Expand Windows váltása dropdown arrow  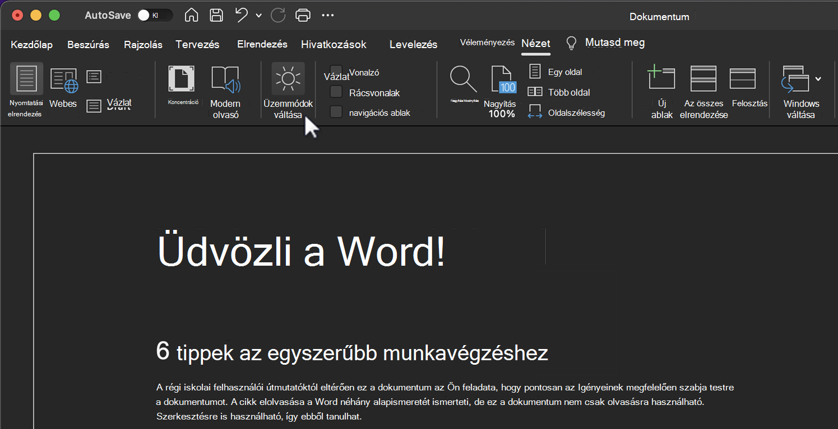click(818, 79)
